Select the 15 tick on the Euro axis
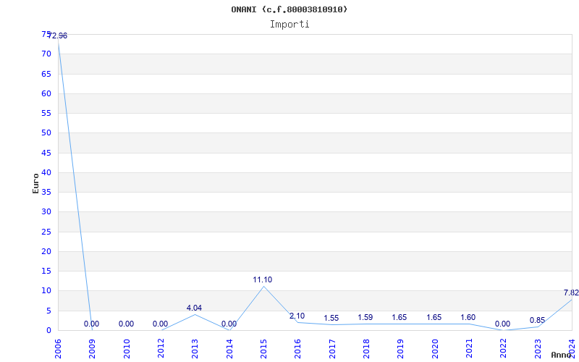The image size is (579, 362). point(46,271)
